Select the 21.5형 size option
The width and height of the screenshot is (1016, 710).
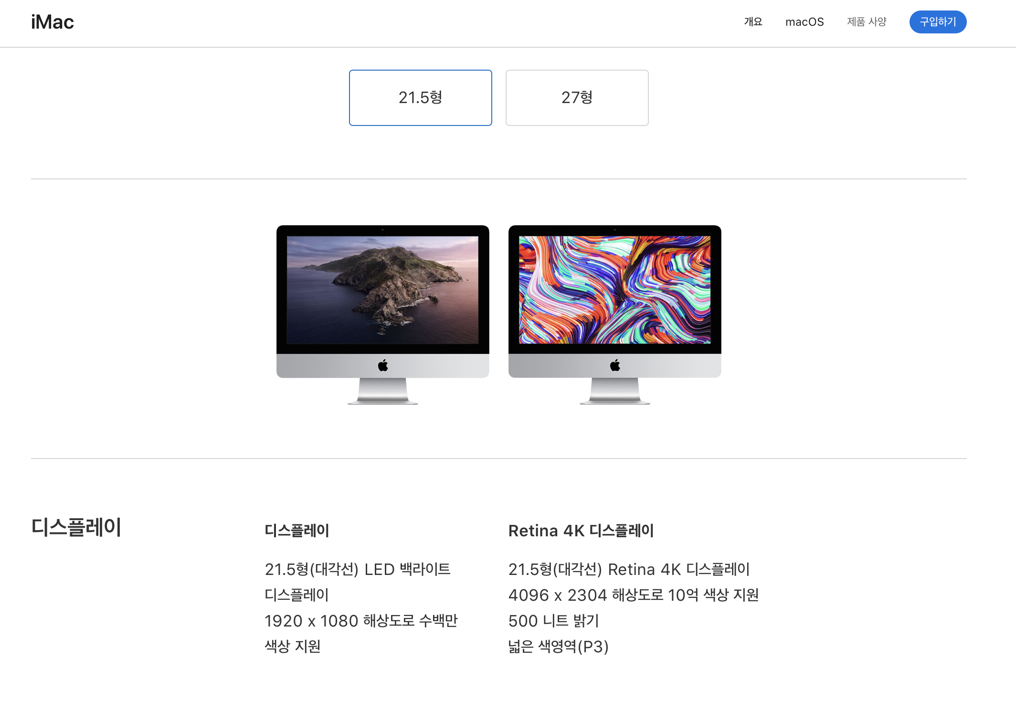(420, 98)
